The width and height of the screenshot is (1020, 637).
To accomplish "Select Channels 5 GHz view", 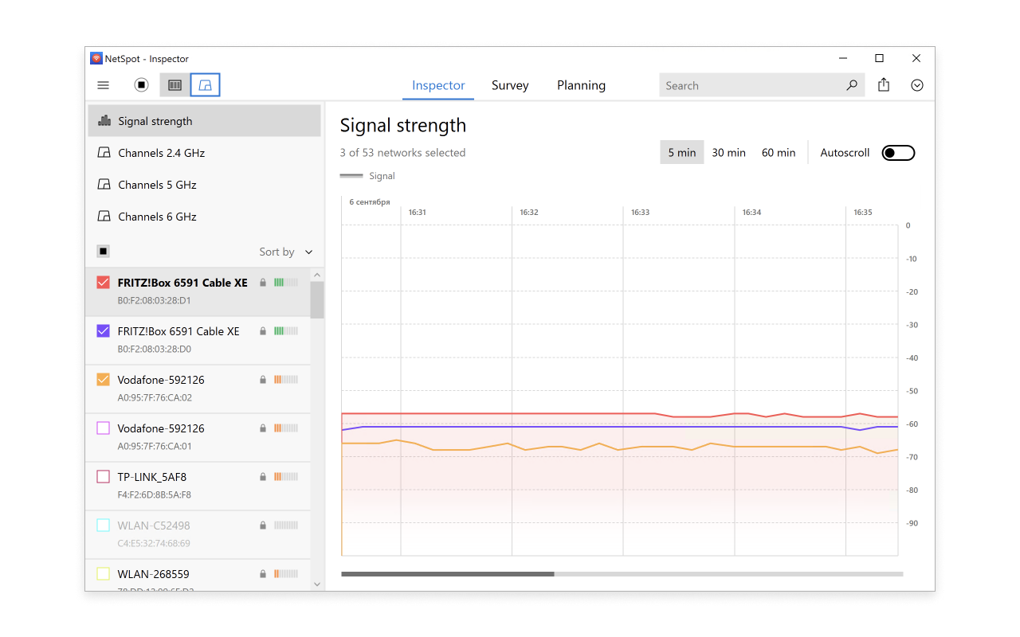I will pyautogui.click(x=204, y=185).
